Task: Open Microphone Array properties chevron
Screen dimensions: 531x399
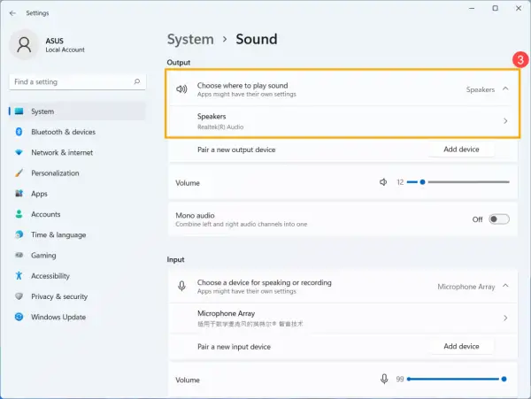Action: tap(505, 318)
